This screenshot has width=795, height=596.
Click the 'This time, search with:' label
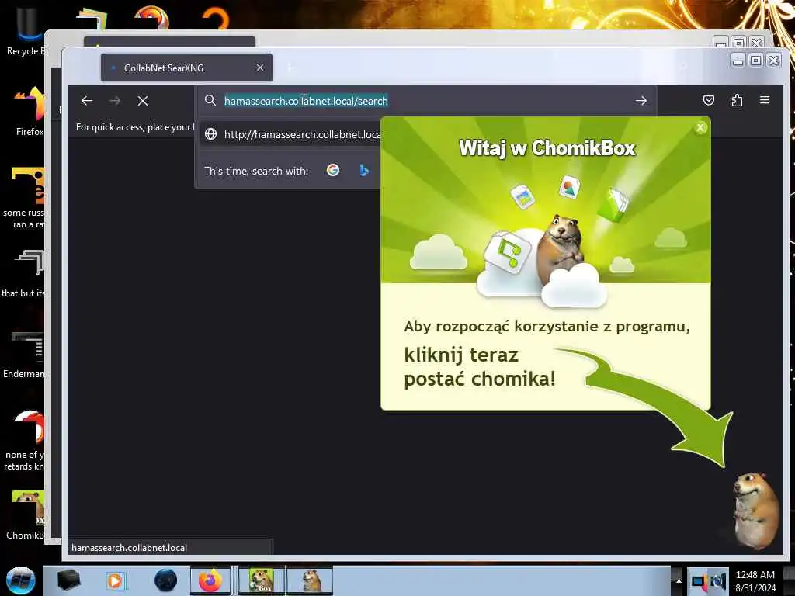click(x=256, y=171)
